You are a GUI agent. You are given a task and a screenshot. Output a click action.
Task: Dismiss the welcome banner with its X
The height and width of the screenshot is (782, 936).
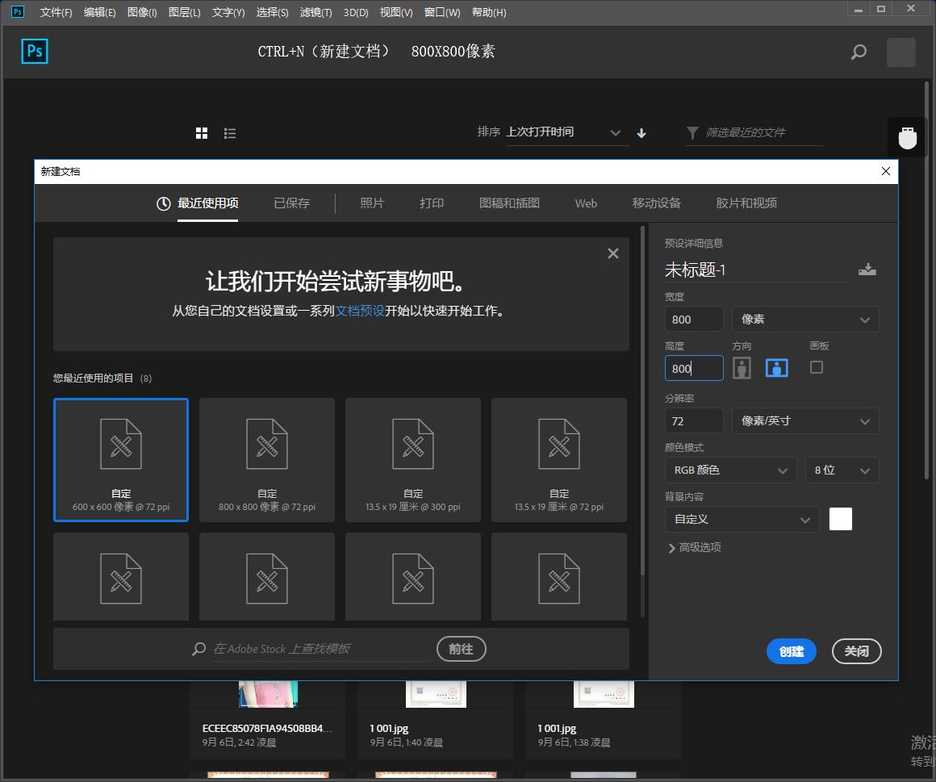613,253
